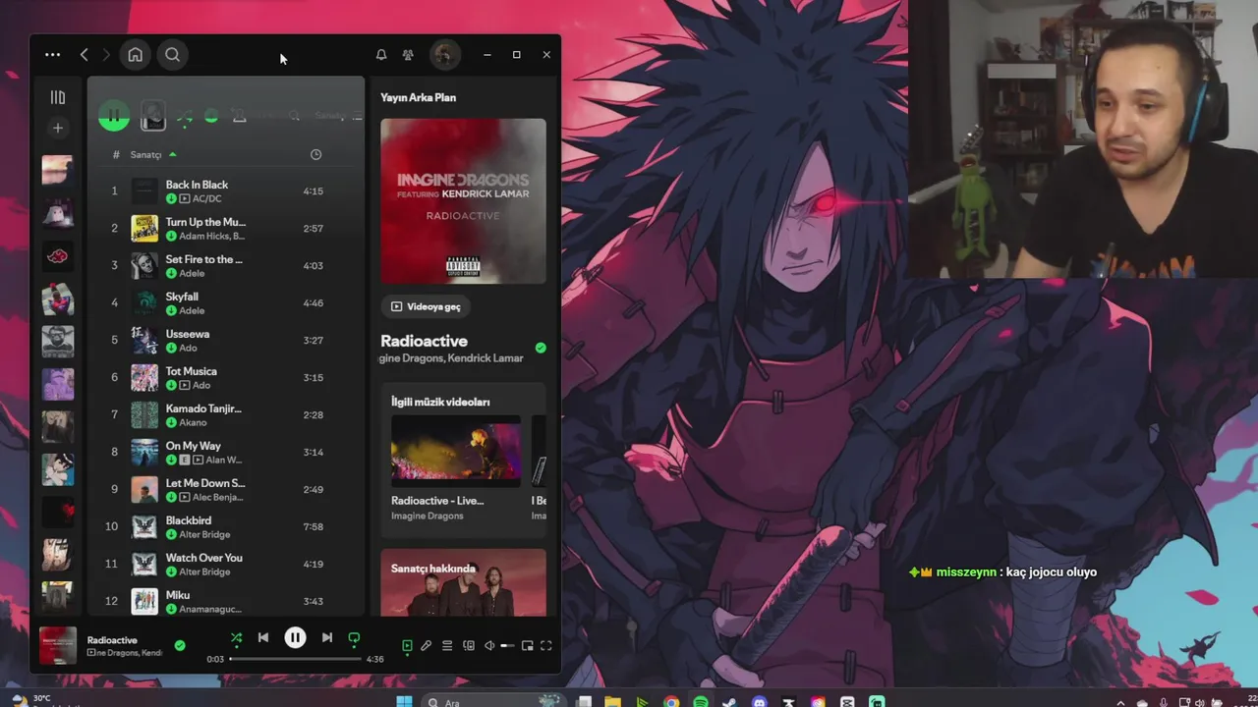Select track Tot Musica
Image resolution: width=1258 pixels, height=707 pixels.
coord(226,377)
